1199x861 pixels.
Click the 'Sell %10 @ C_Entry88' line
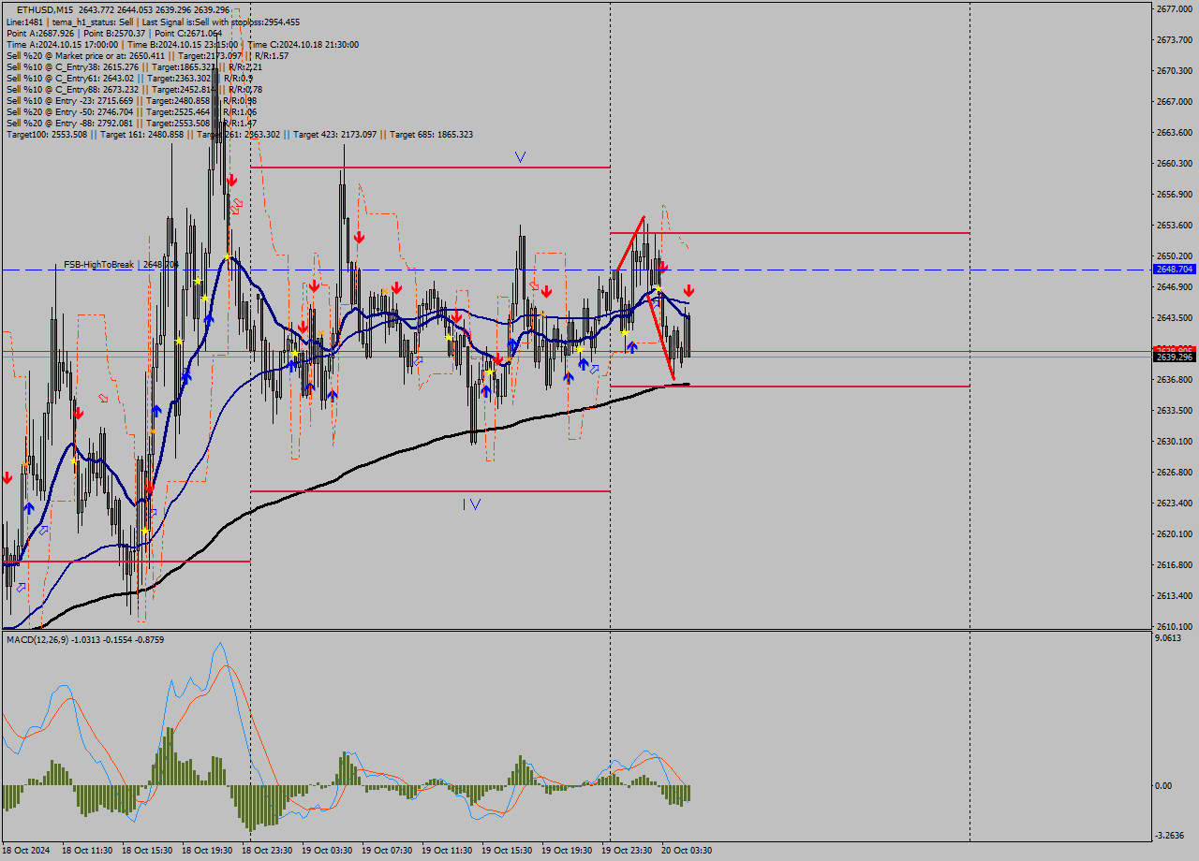tap(134, 89)
